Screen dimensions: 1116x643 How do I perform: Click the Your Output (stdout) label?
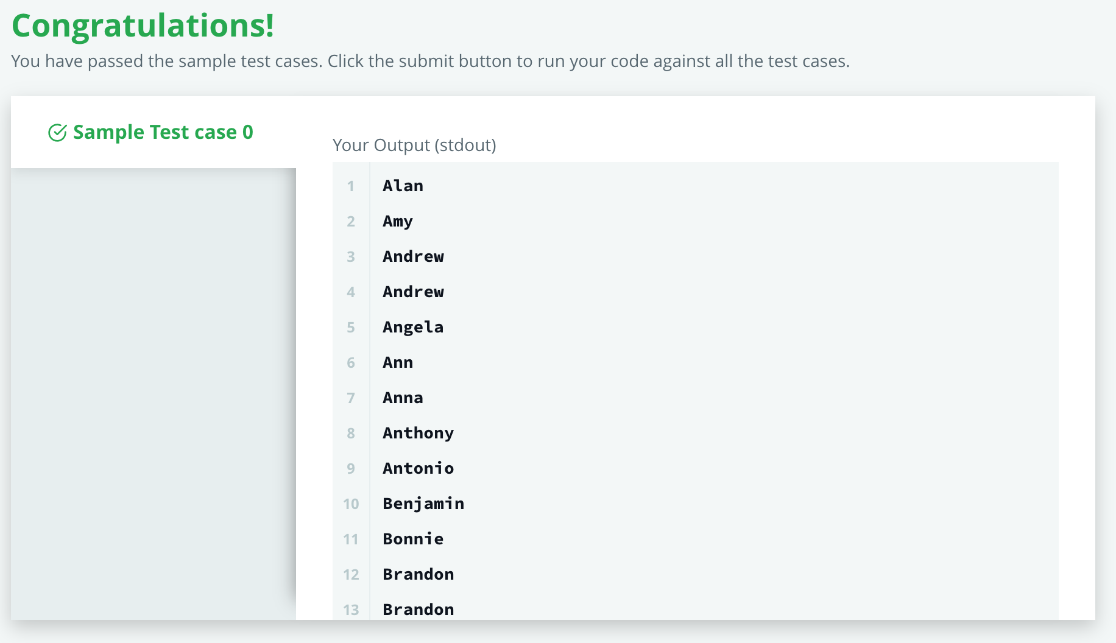414,146
